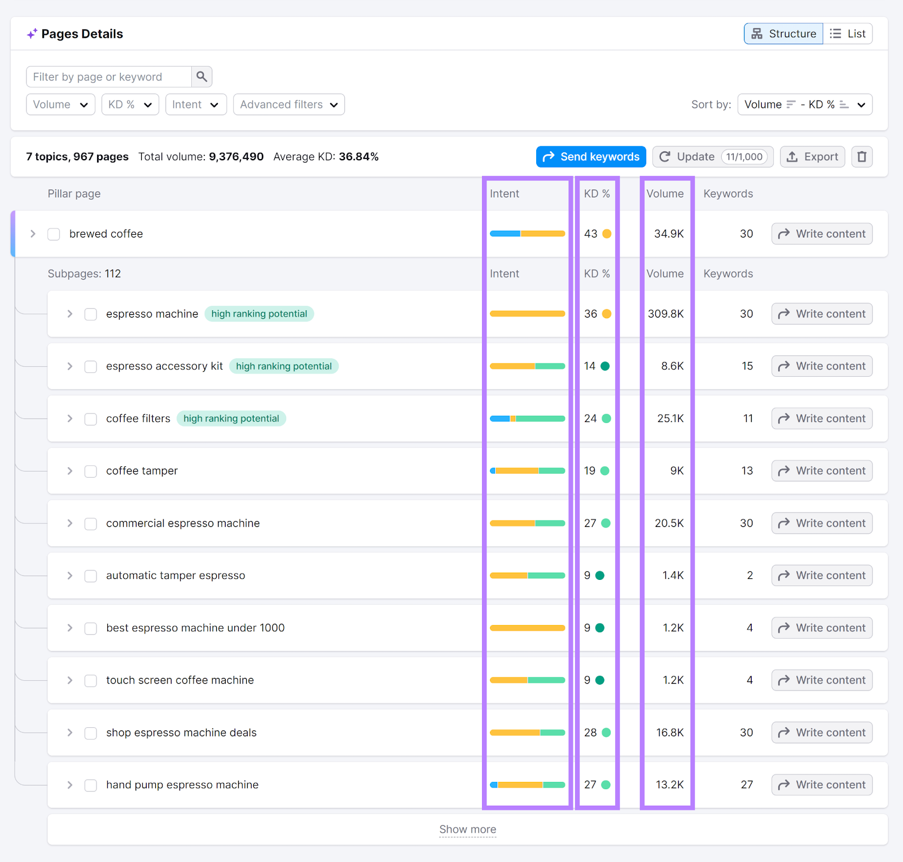Screen dimensions: 903x862
Task: Select the espresso machine checkbox
Action: pos(90,314)
